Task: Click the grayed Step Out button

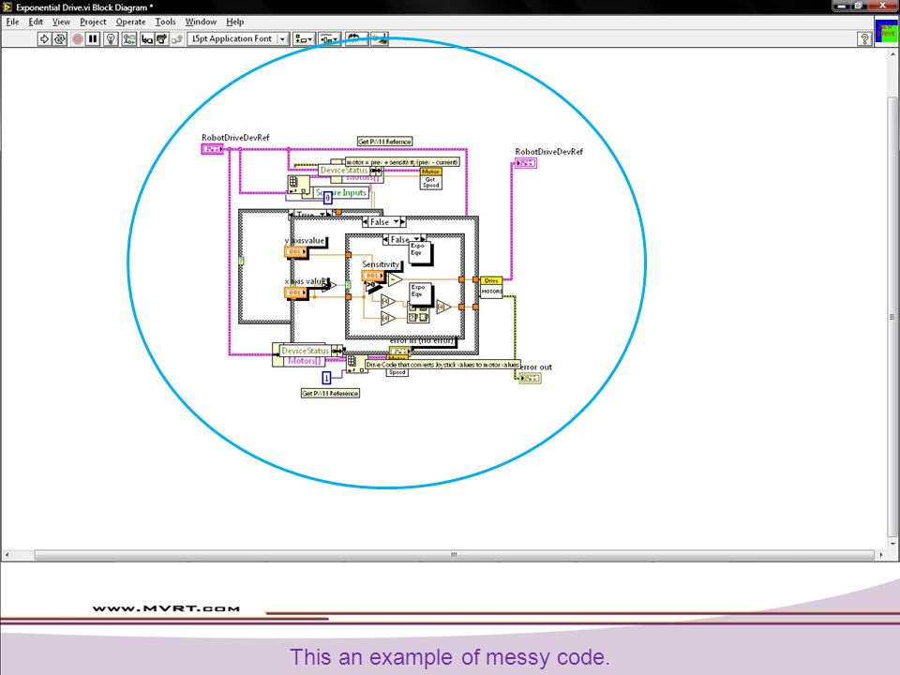Action: click(177, 39)
